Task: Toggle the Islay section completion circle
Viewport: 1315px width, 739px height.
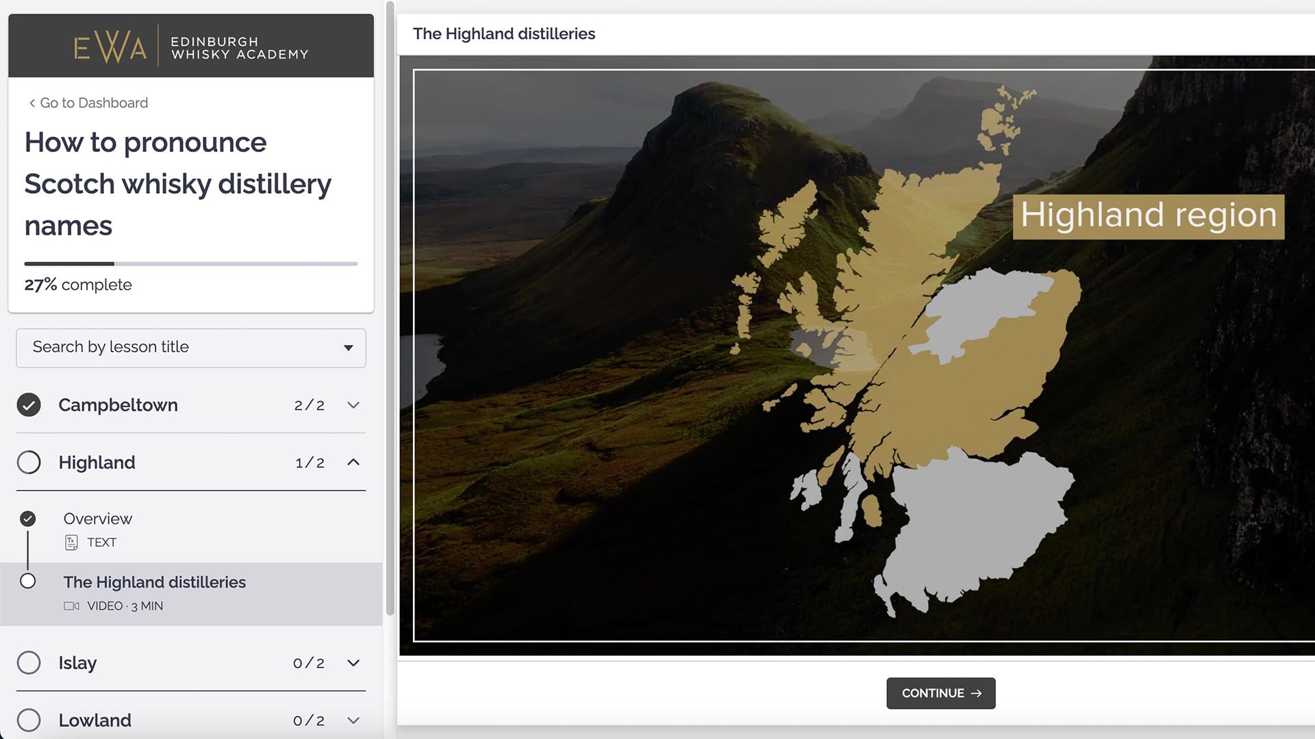Action: (29, 663)
